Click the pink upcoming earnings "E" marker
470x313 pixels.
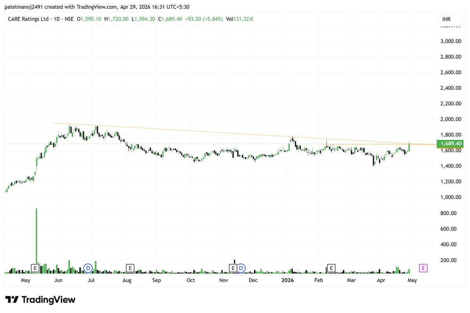(x=423, y=268)
